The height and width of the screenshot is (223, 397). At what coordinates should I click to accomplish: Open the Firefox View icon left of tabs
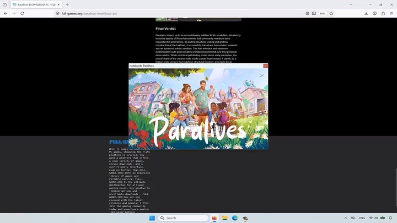(4, 4)
